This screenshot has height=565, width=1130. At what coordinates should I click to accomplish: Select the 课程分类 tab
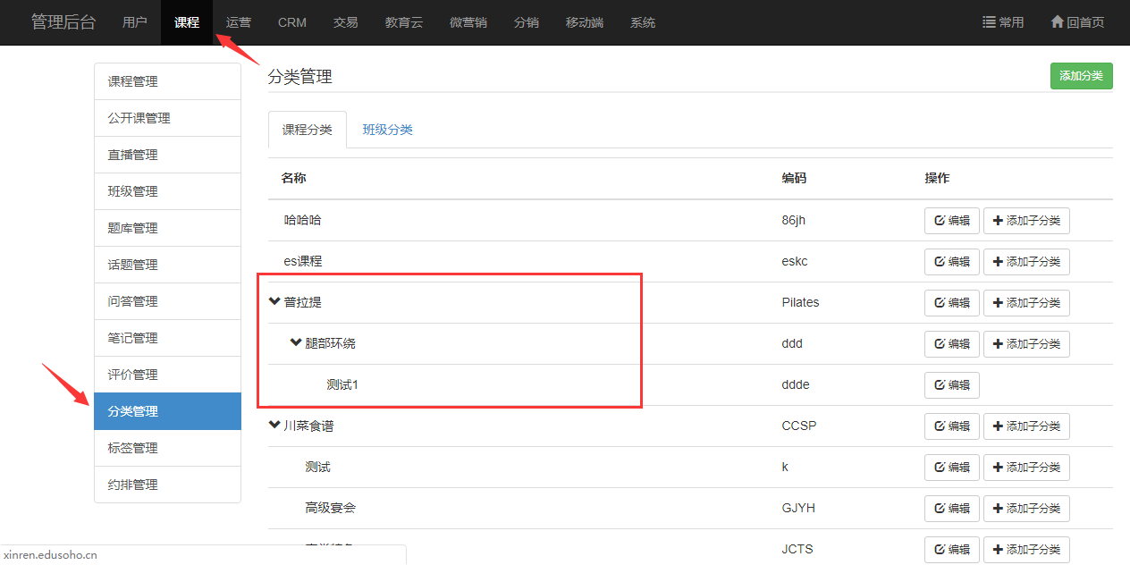point(307,130)
